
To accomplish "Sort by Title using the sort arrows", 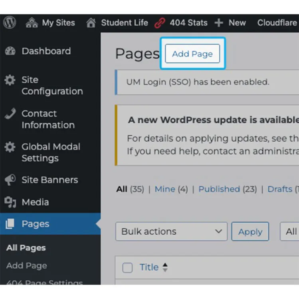I will (x=165, y=267).
